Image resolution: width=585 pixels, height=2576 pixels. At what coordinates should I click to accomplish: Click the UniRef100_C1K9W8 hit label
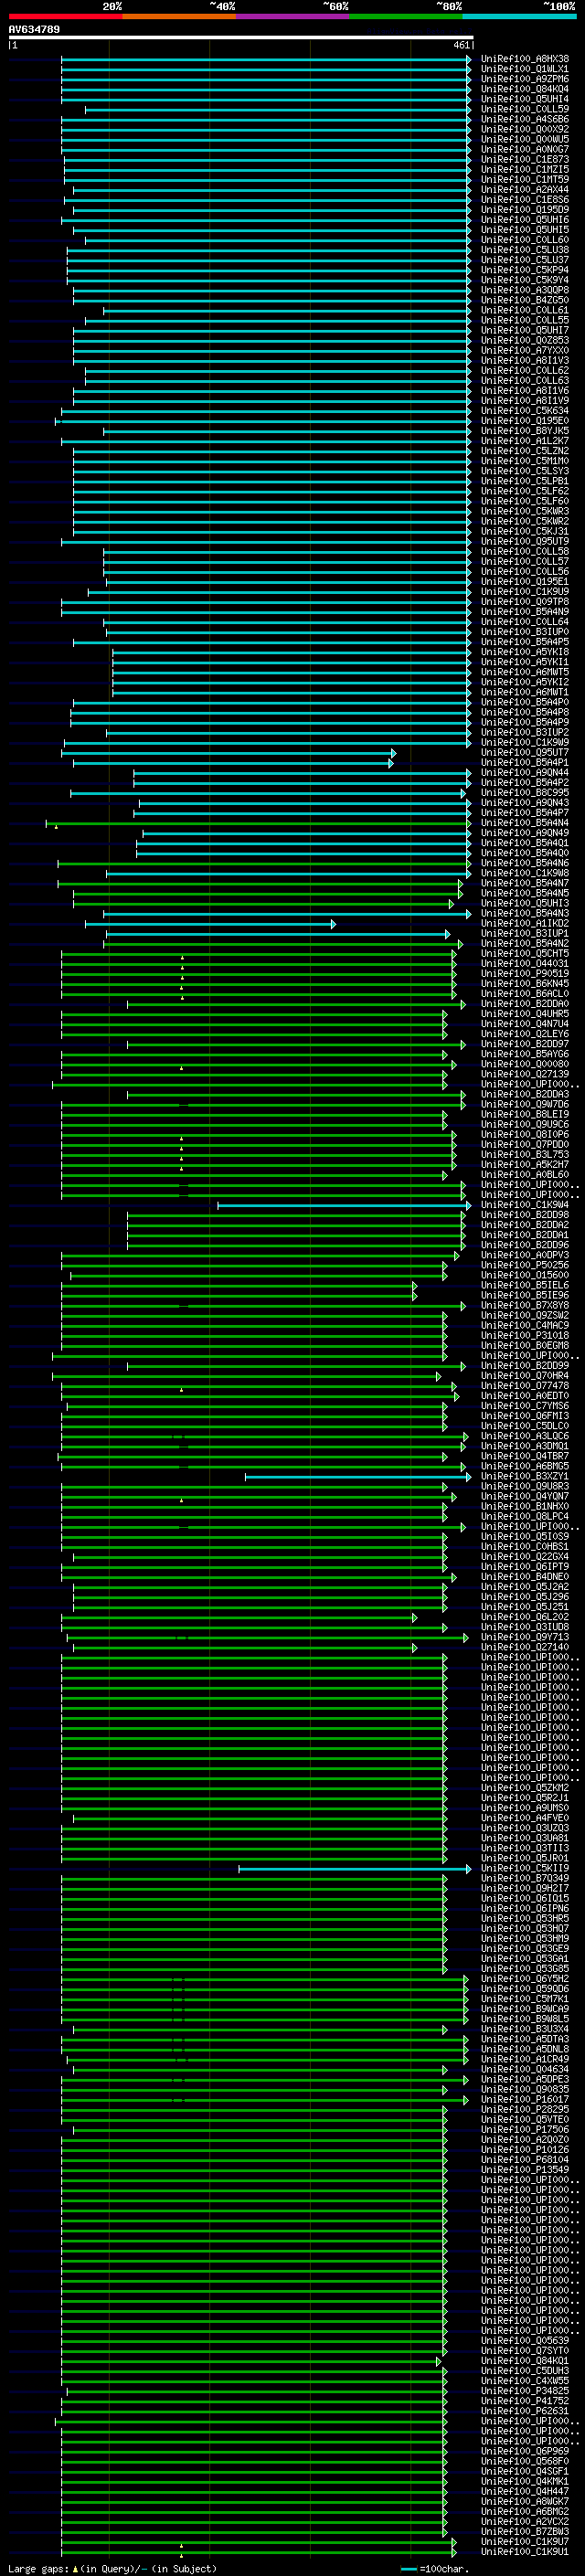coord(525,873)
